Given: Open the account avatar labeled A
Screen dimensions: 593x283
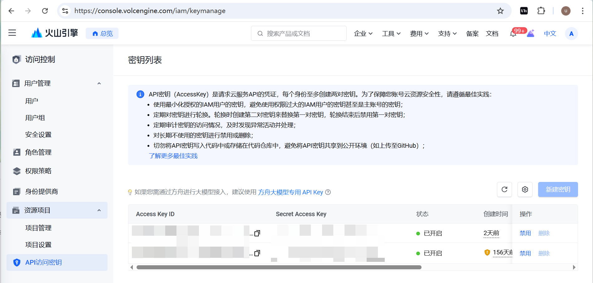Looking at the screenshot, I should (571, 34).
